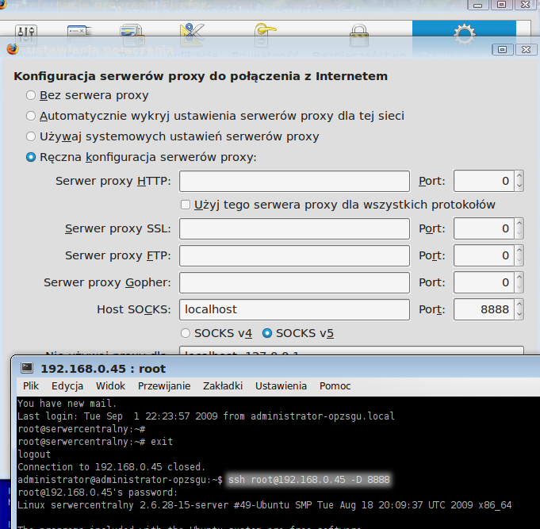Click the HTTP proxy port number field
540x529 pixels.
(484, 181)
